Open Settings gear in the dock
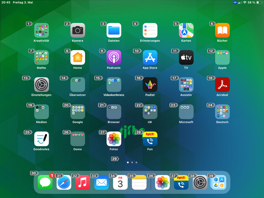 200,182
